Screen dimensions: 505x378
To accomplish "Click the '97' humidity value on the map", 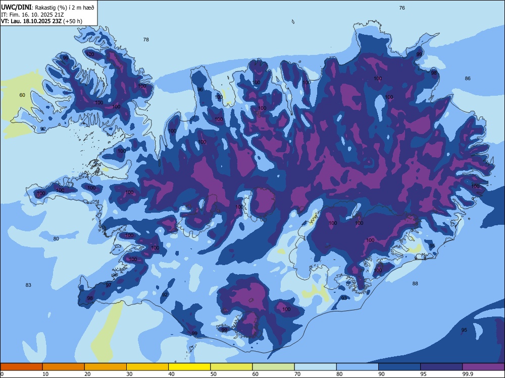I will (x=109, y=285).
